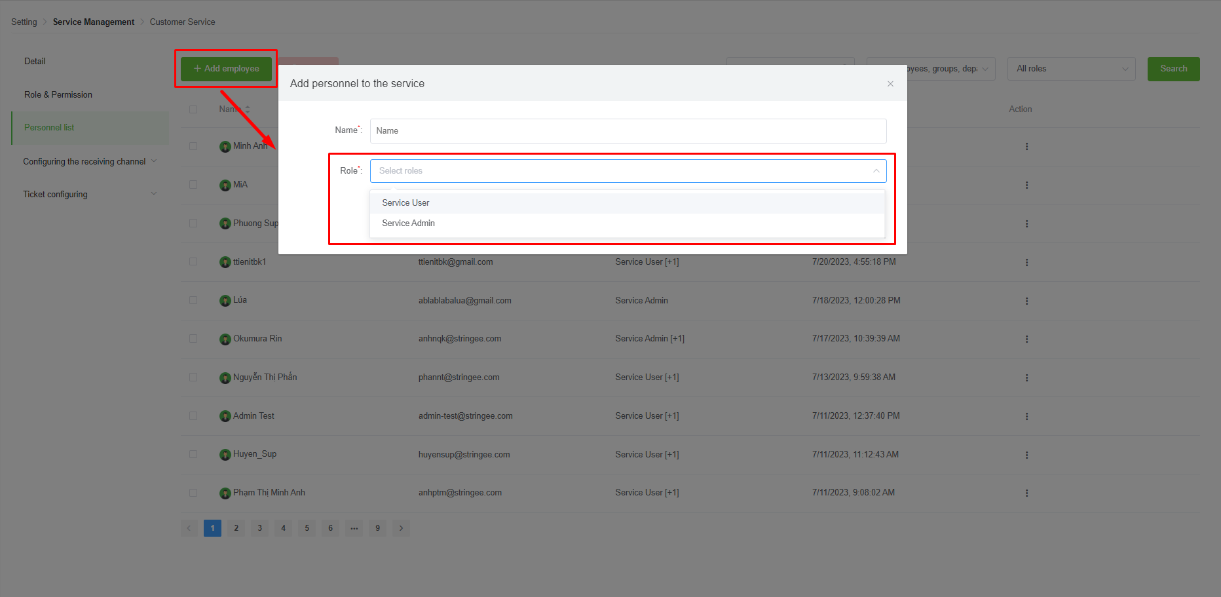Viewport: 1221px width, 597px height.
Task: Go to page 4
Action: pyautogui.click(x=283, y=528)
